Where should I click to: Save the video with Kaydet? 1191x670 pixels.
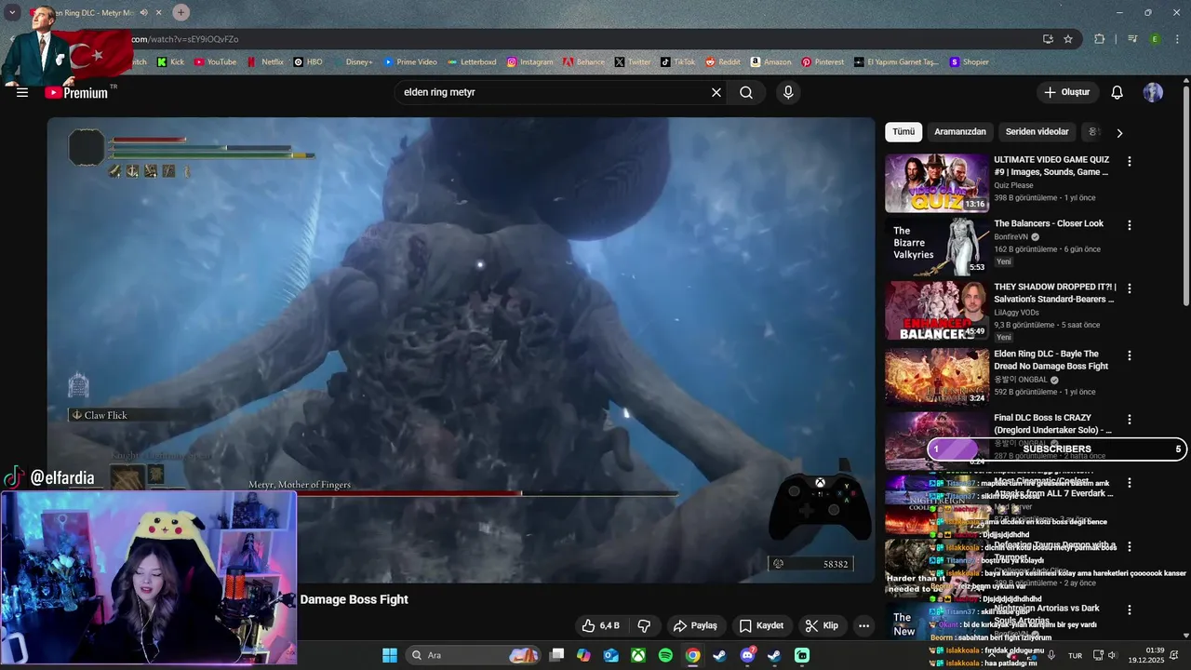point(761,625)
